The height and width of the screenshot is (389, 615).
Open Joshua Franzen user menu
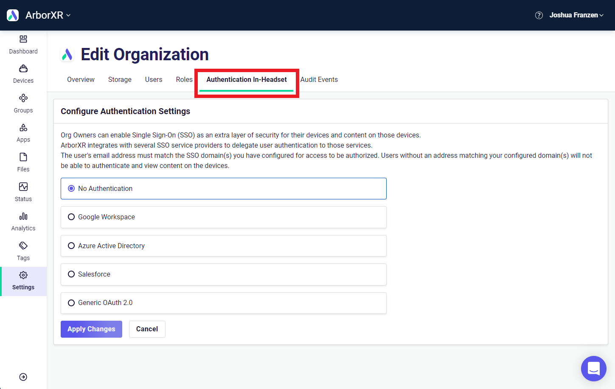tap(576, 15)
